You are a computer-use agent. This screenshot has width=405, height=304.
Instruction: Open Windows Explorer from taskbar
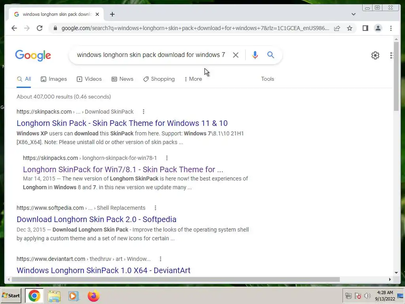coord(54,296)
